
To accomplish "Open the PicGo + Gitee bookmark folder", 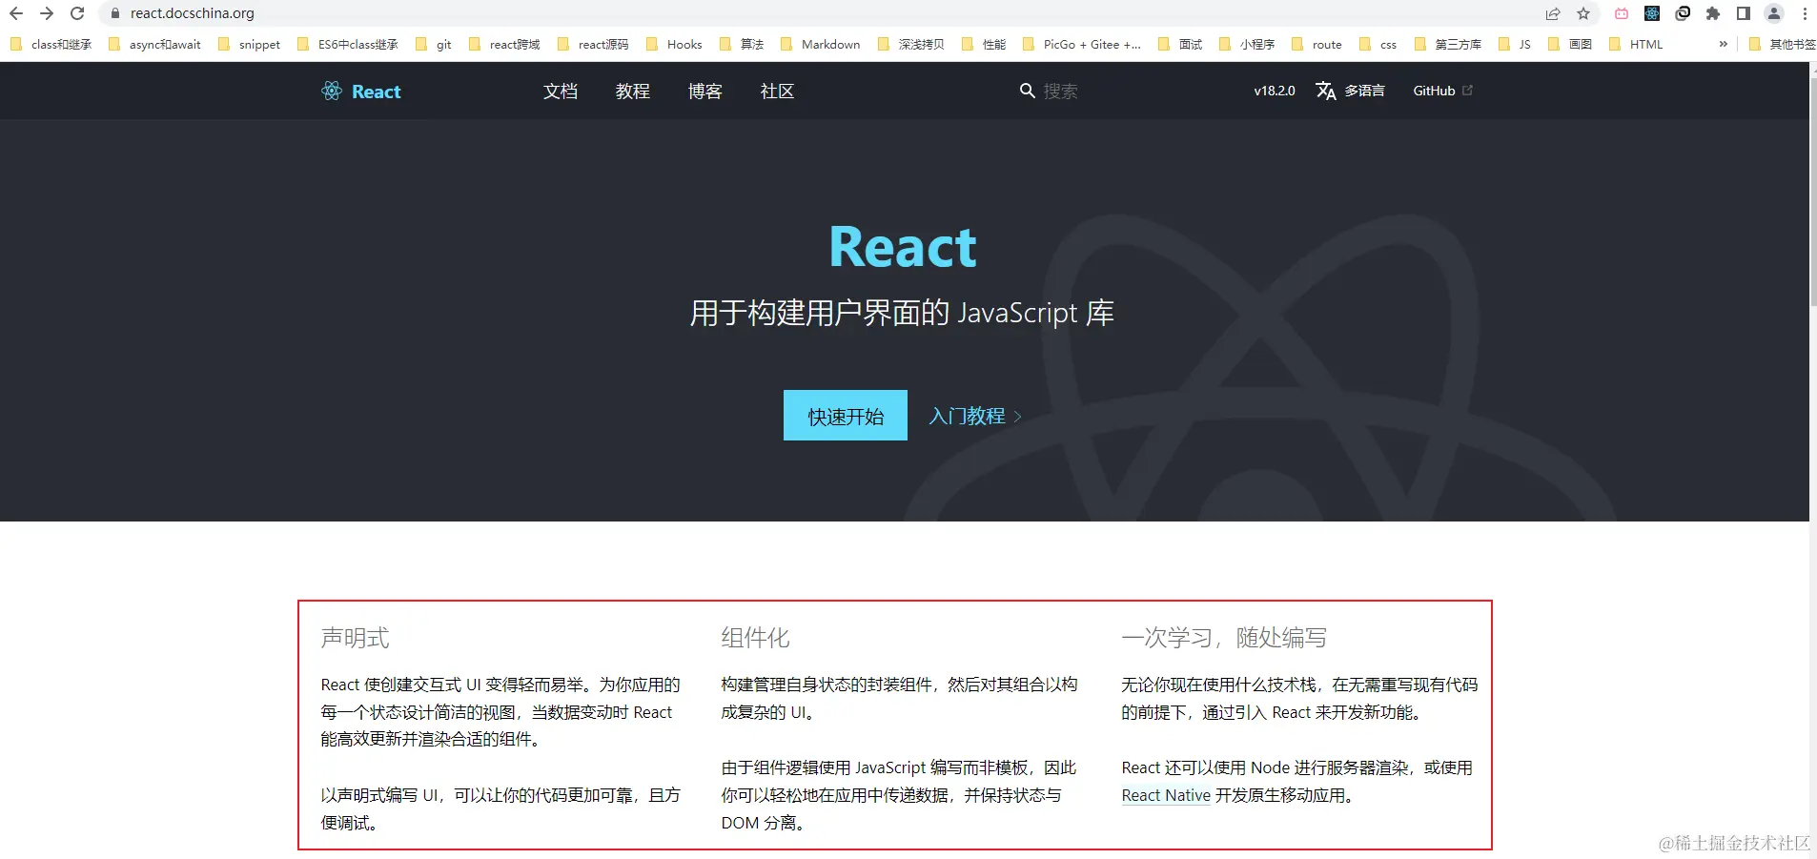I will point(1081,44).
